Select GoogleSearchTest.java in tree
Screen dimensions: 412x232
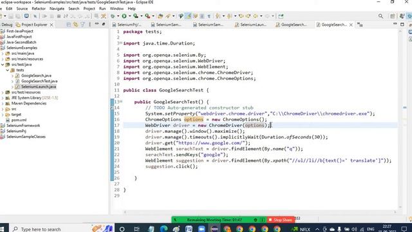pyautogui.click(x=39, y=81)
